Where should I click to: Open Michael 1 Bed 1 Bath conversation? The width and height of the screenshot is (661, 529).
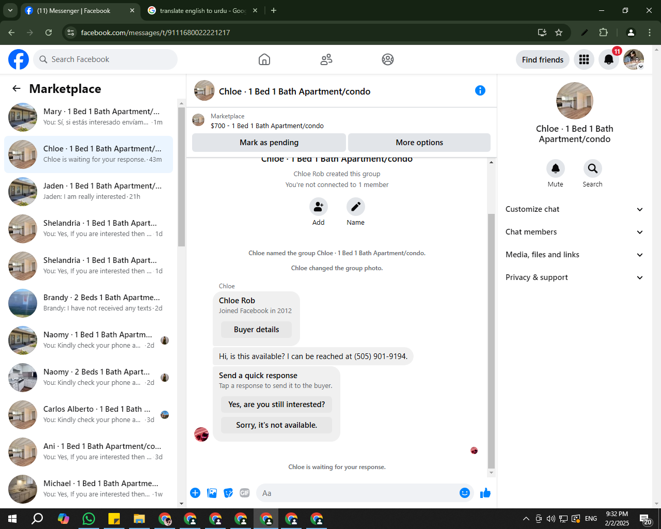(88, 489)
